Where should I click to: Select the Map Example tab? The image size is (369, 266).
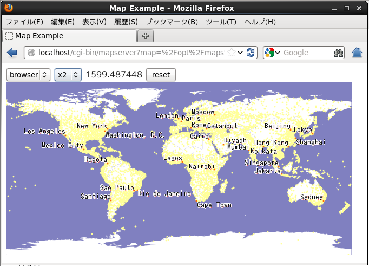(x=69, y=36)
